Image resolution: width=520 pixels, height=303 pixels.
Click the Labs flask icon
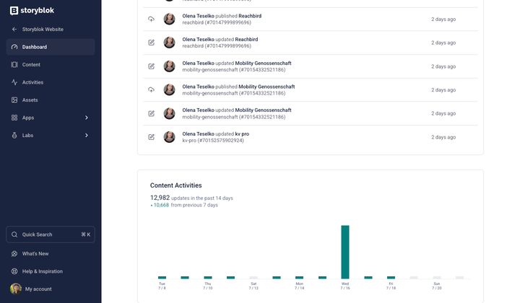[14, 136]
